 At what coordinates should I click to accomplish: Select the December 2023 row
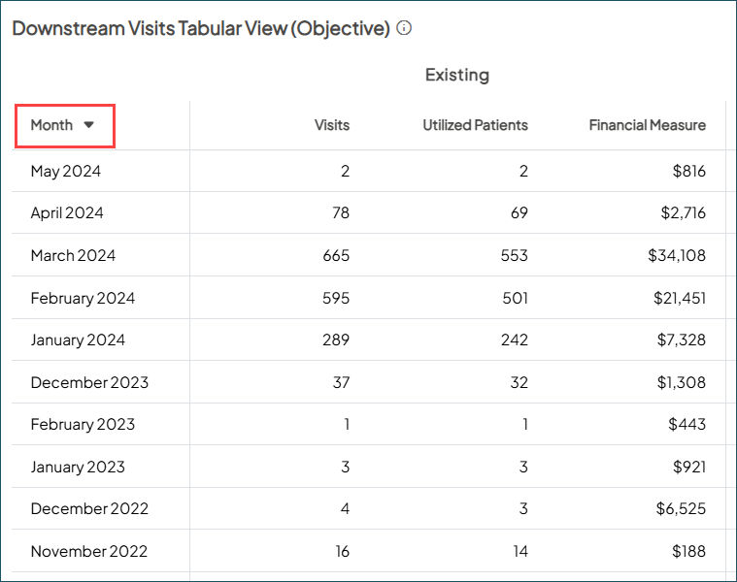click(x=89, y=382)
